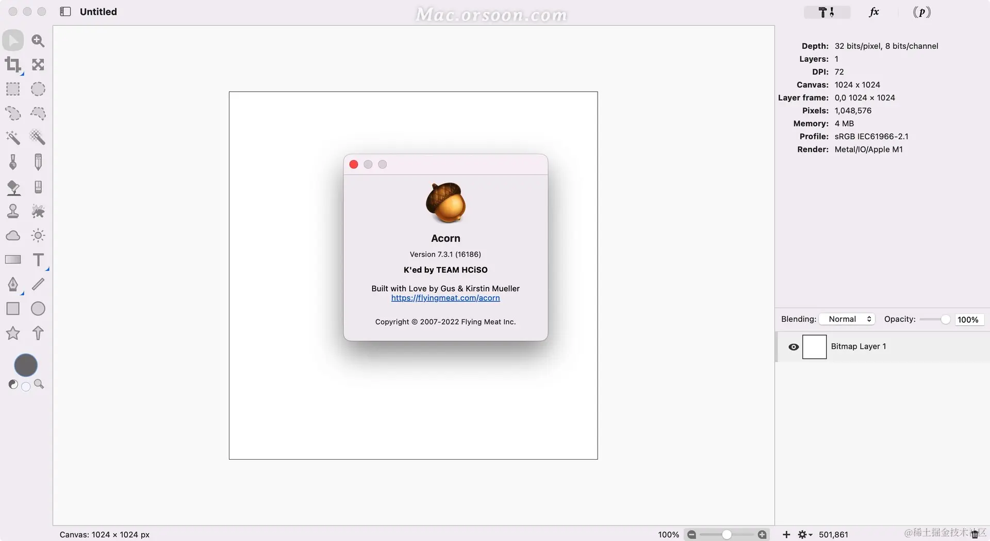Viewport: 990px width, 541px height.
Task: Click the Version 7.3.1 (16186) text
Action: [445, 254]
